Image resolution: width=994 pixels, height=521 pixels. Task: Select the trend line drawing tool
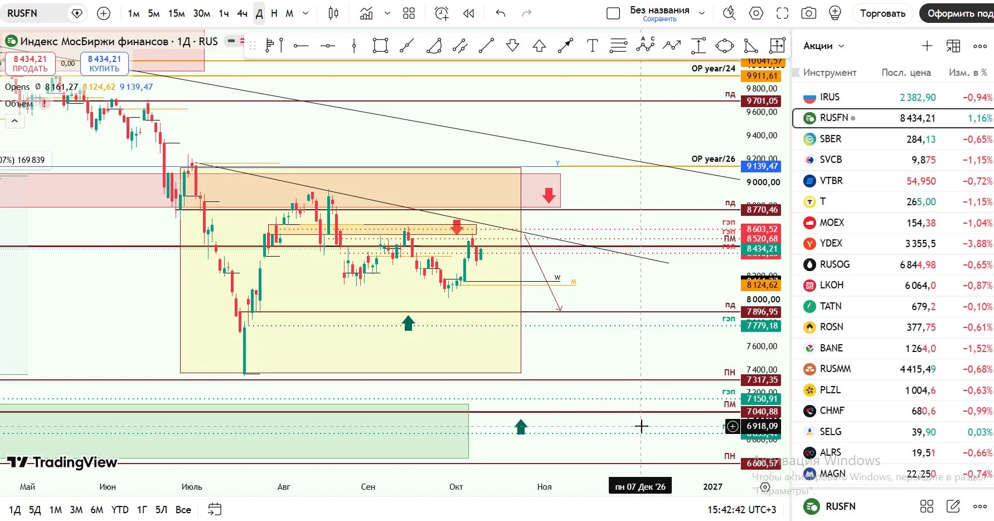(x=486, y=46)
